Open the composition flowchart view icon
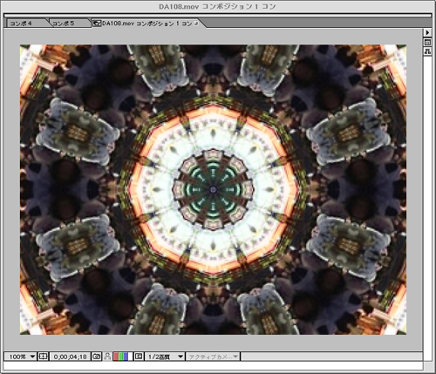Screen dimensions: 436x374 click(x=427, y=51)
